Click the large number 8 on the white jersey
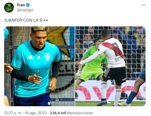 point(116,49)
